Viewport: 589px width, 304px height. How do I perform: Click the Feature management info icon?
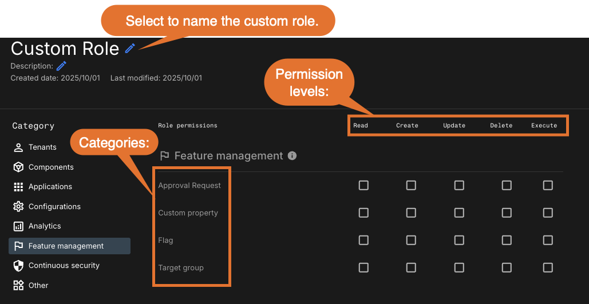coord(292,155)
